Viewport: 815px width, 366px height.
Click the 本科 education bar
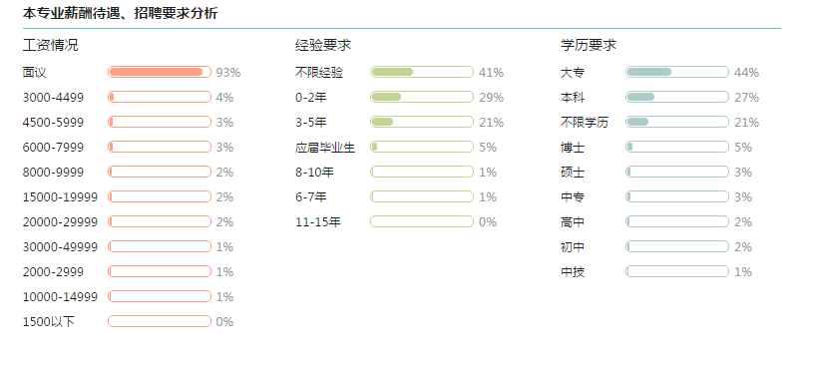pyautogui.click(x=677, y=97)
